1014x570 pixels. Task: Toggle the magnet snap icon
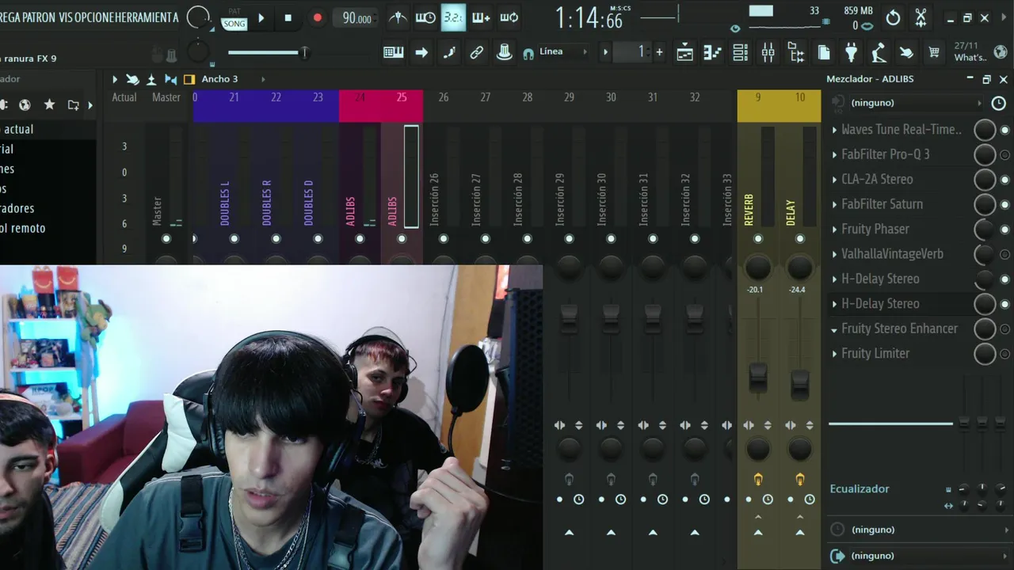(528, 53)
